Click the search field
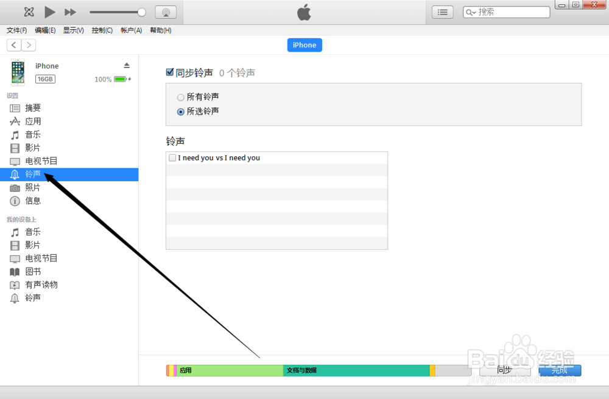The width and height of the screenshot is (609, 399). coord(507,12)
